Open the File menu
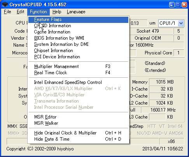The width and height of the screenshot is (189, 157). click(7, 12)
